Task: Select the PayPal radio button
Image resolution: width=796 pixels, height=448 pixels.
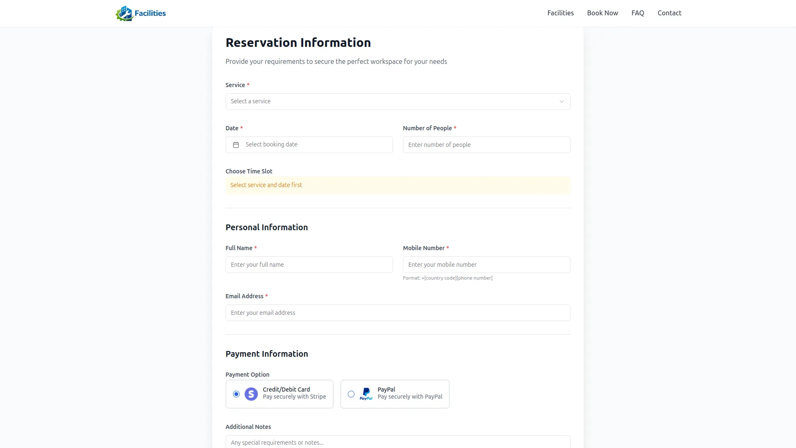Action: [x=351, y=394]
